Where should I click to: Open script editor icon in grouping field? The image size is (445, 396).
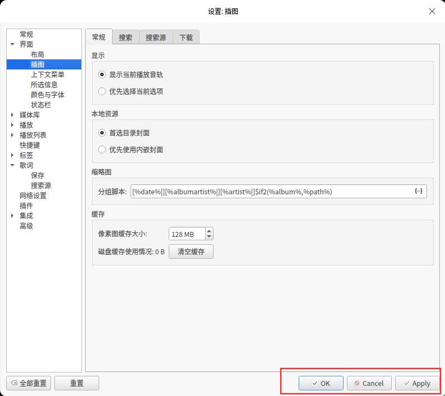[x=419, y=191]
